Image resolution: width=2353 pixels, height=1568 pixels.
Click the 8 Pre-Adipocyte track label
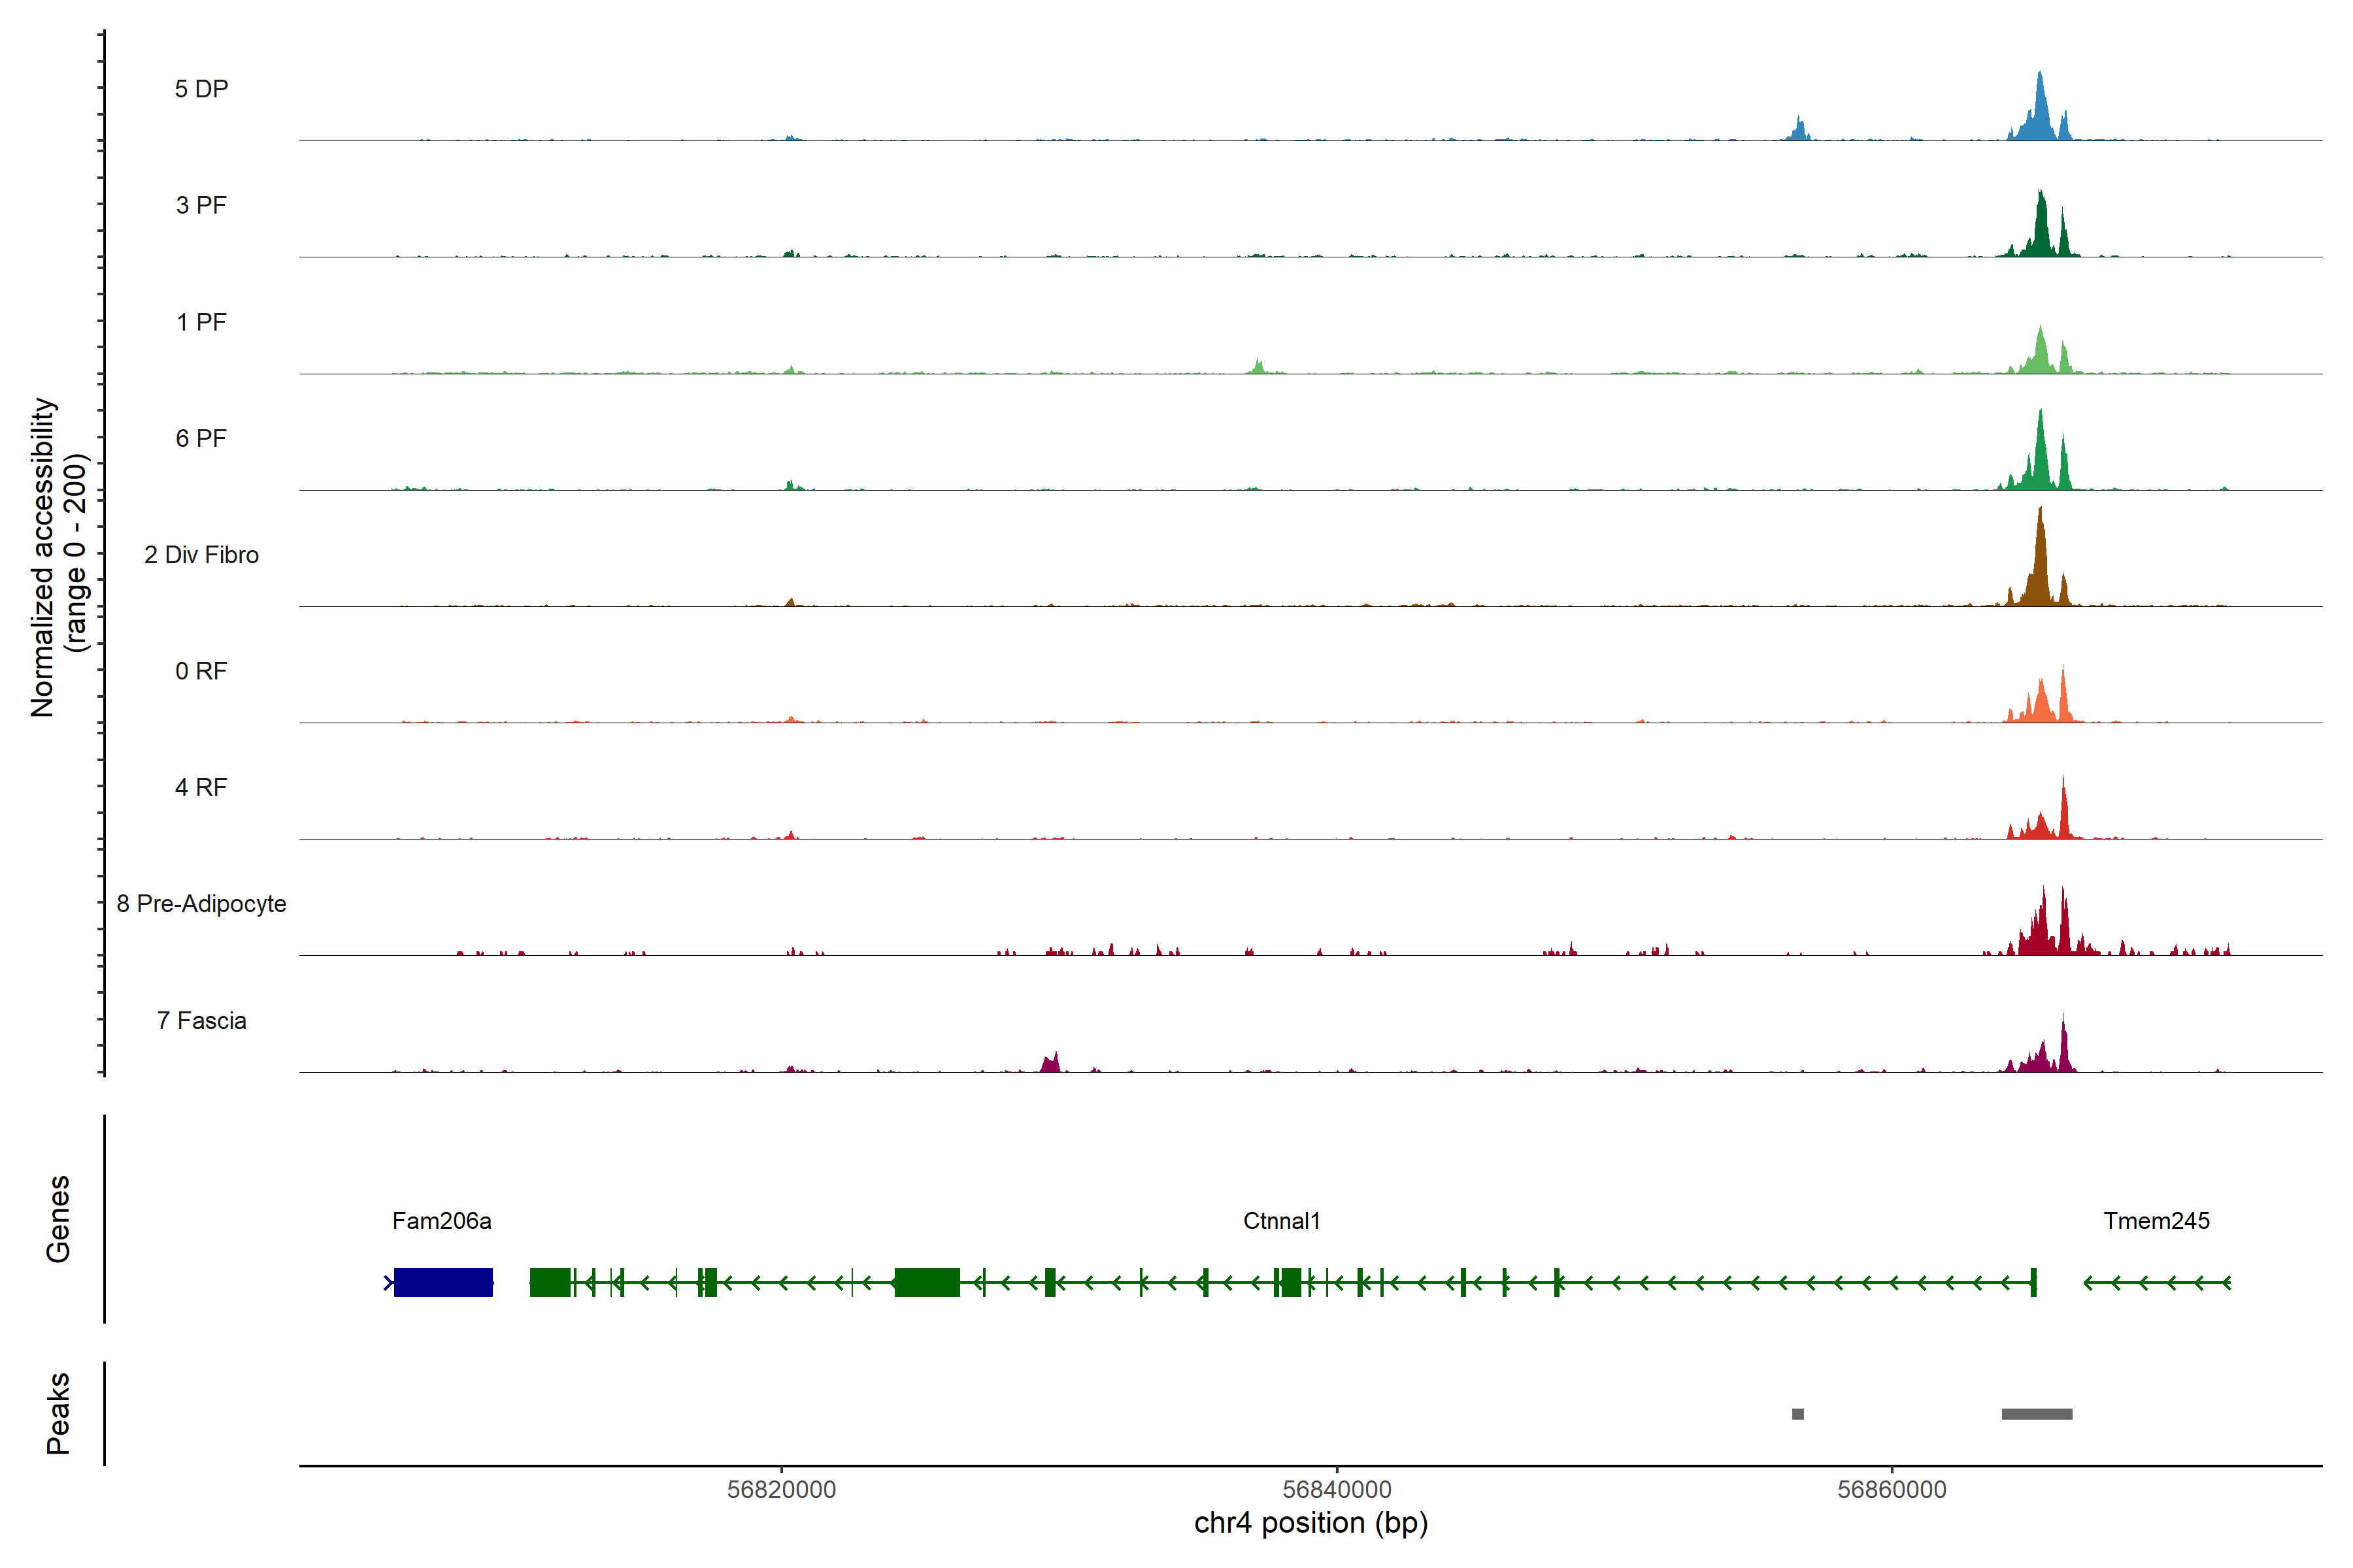click(201, 904)
